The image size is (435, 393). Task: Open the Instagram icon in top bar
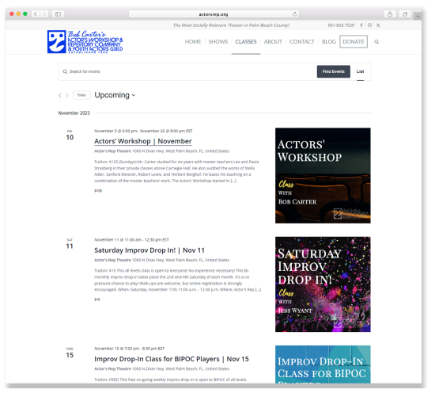coord(369,25)
